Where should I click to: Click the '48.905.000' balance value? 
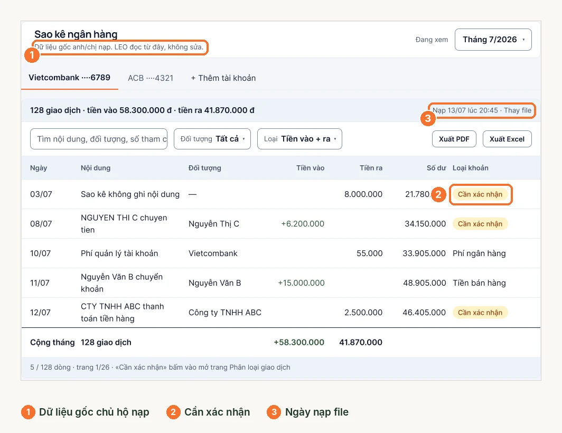pos(424,283)
